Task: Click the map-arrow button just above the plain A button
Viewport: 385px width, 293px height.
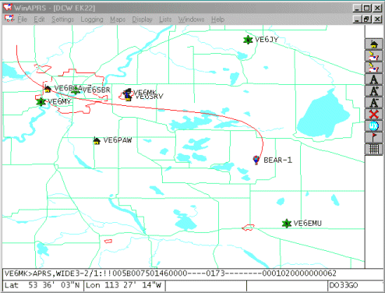Action: click(x=374, y=67)
